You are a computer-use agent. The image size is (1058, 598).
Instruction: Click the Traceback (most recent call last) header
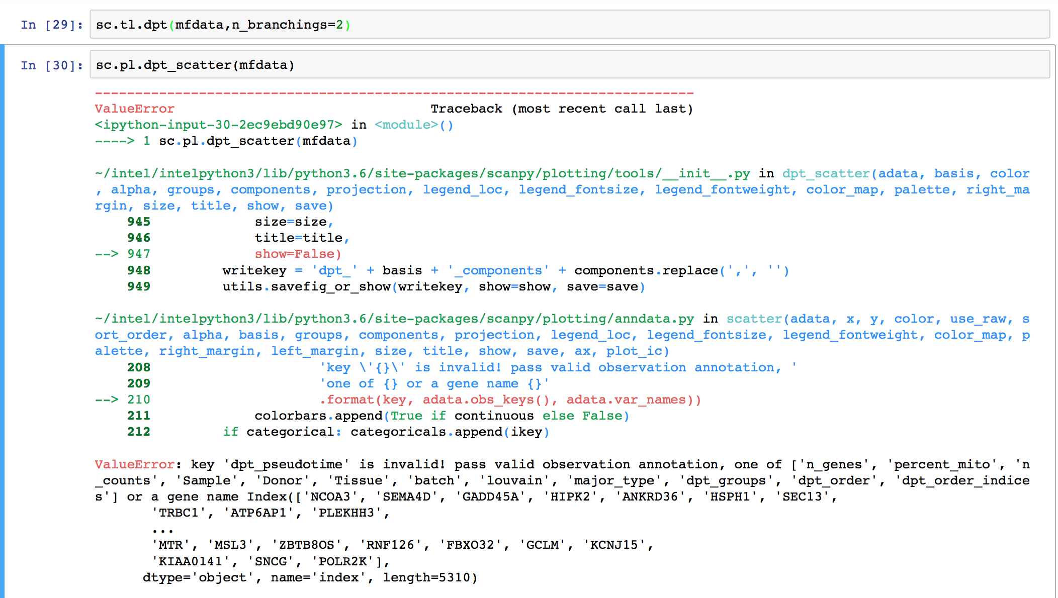(562, 108)
